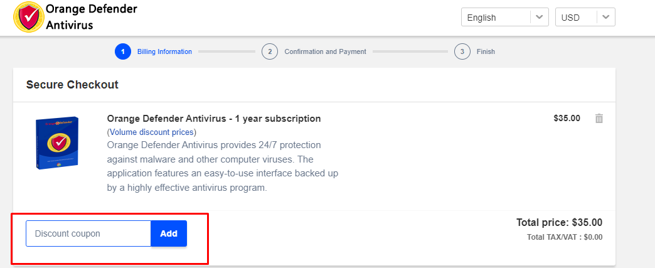Go to Confirmation and Payment step

click(325, 52)
